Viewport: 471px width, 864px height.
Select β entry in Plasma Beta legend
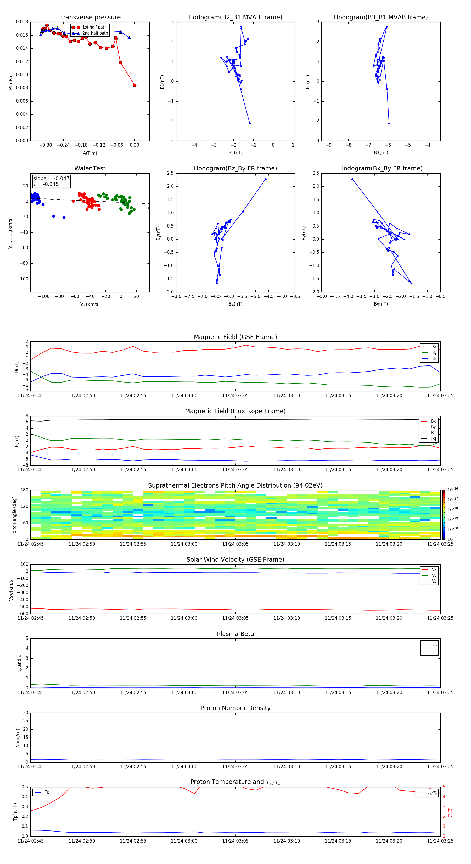click(430, 651)
